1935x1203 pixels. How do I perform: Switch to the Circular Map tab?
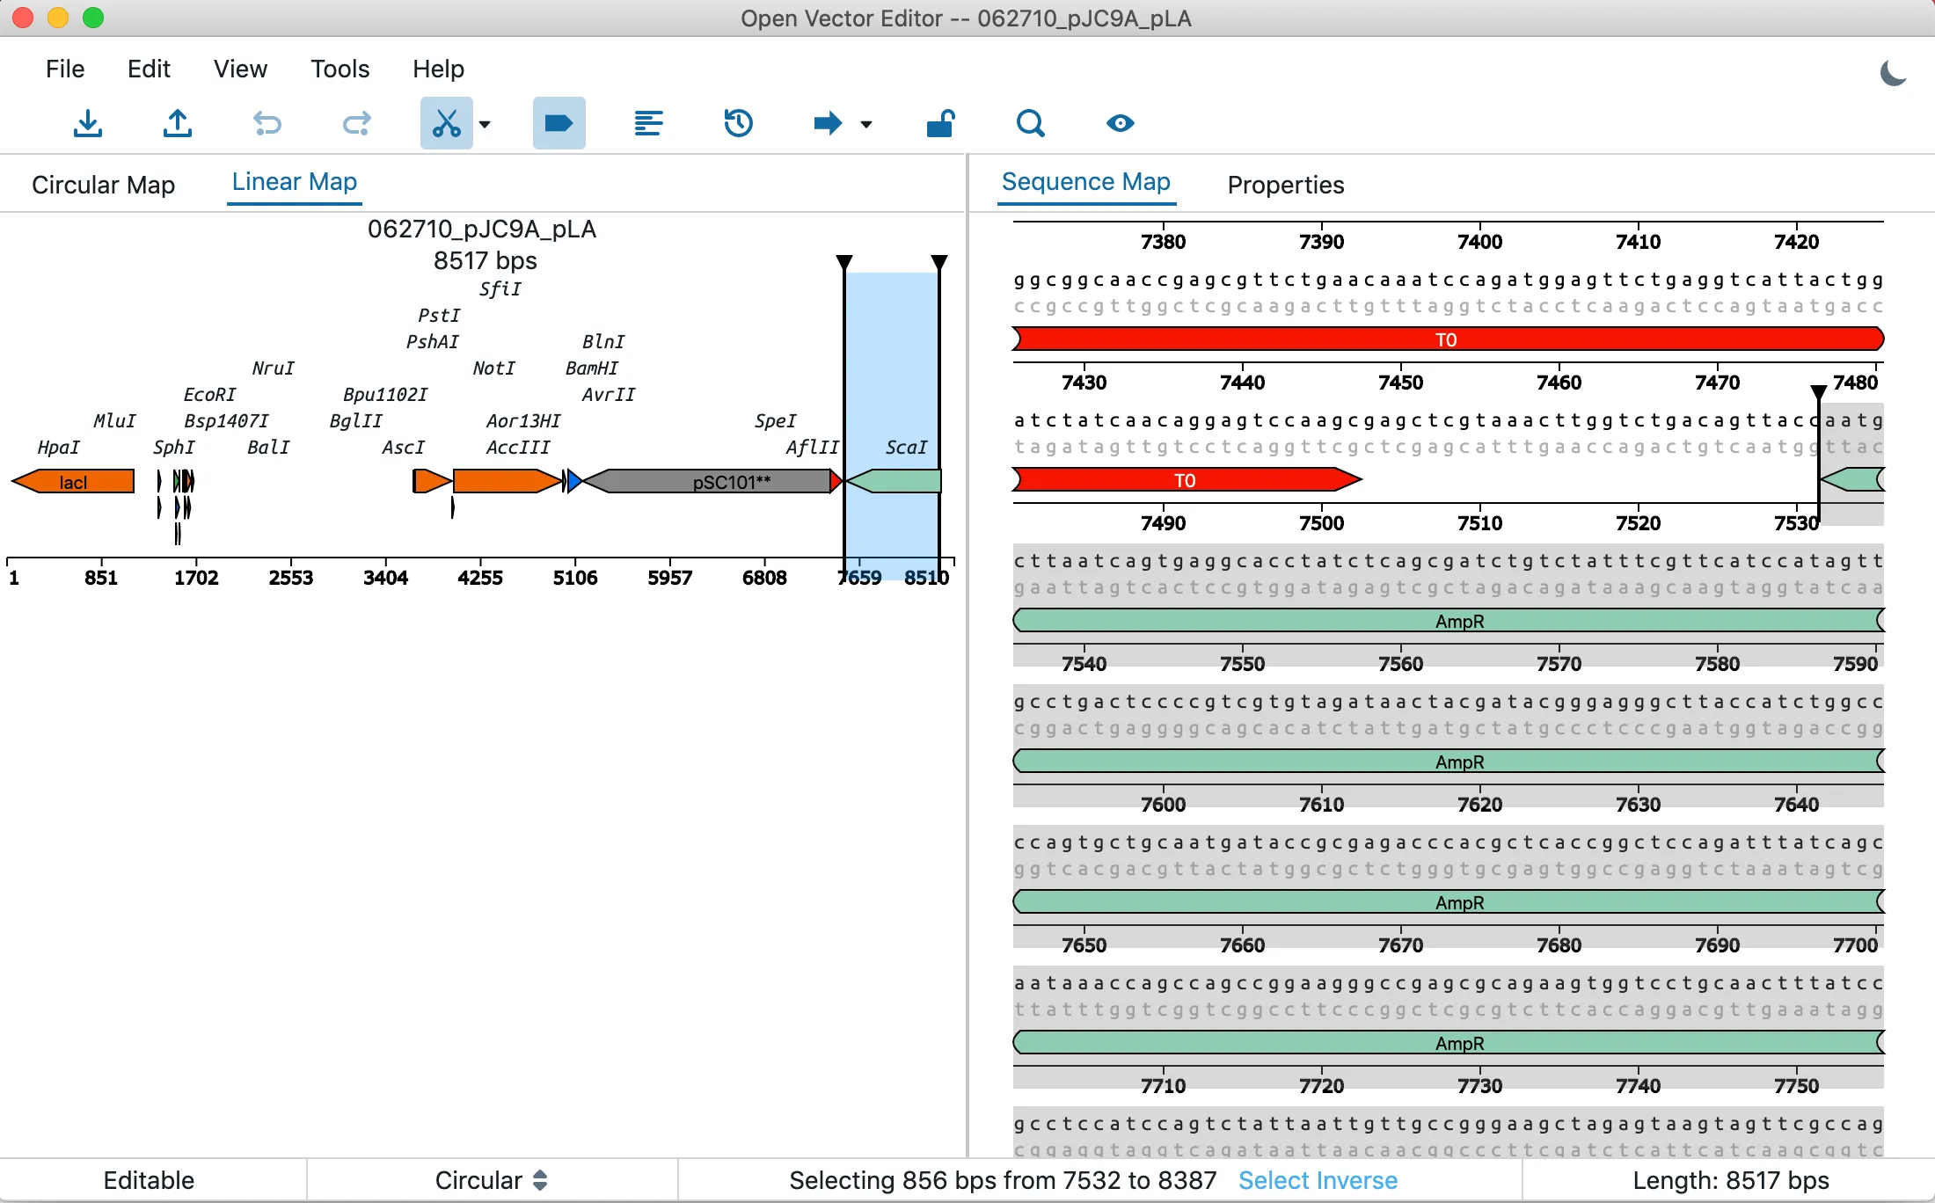[x=103, y=185]
